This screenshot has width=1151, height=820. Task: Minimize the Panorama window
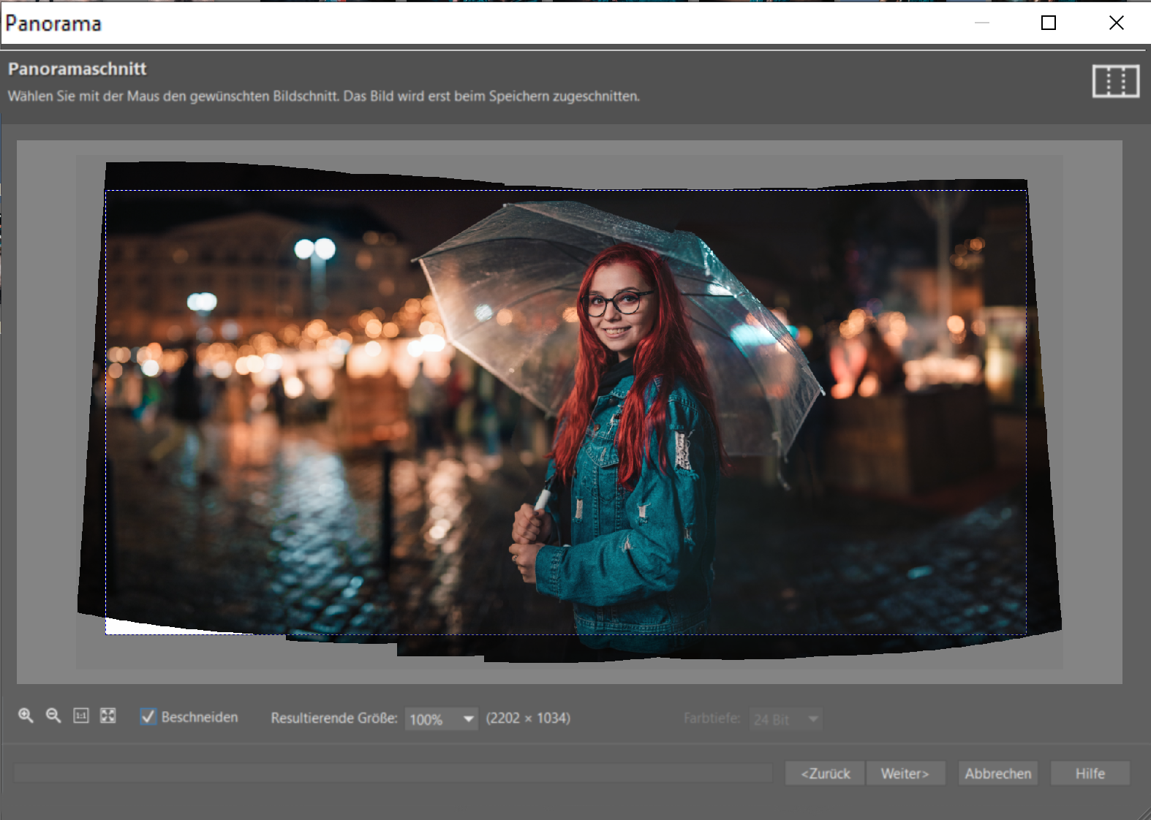pyautogui.click(x=981, y=23)
